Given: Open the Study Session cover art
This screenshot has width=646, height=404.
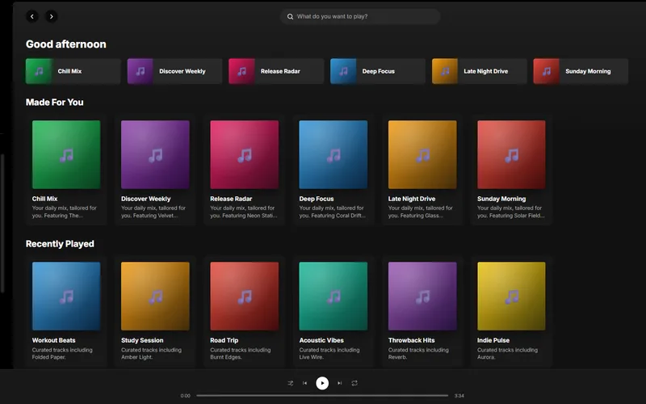Looking at the screenshot, I should pyautogui.click(x=155, y=296).
